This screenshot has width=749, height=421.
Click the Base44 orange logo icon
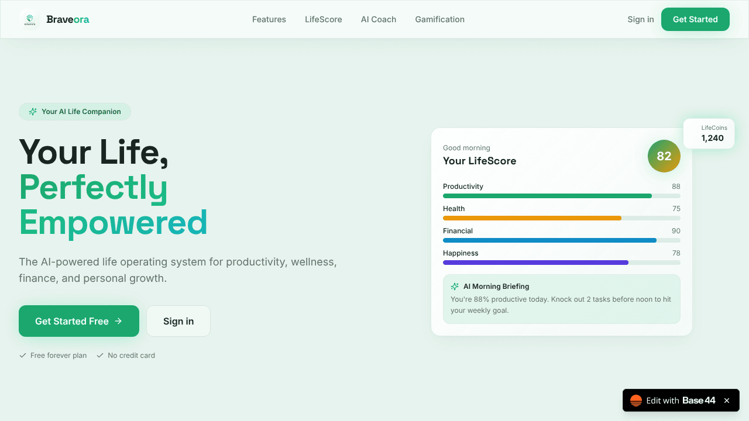[x=636, y=401]
